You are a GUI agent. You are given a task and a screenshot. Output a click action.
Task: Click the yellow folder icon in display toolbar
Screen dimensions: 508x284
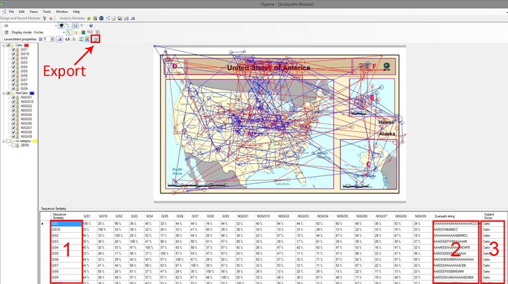pos(75,32)
